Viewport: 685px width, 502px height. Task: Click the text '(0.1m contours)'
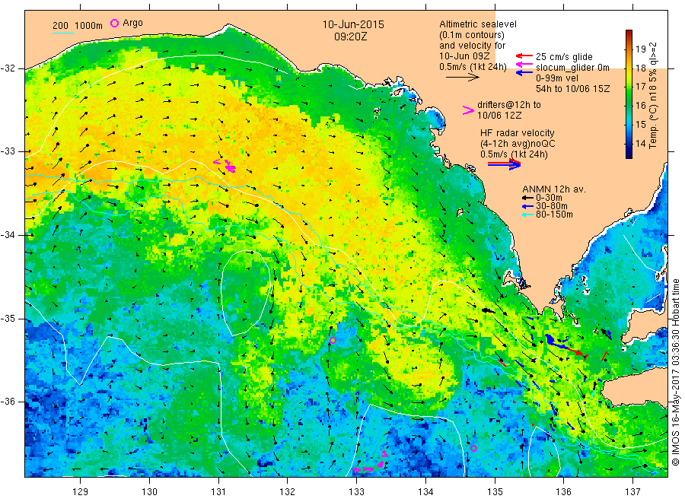coord(472,35)
